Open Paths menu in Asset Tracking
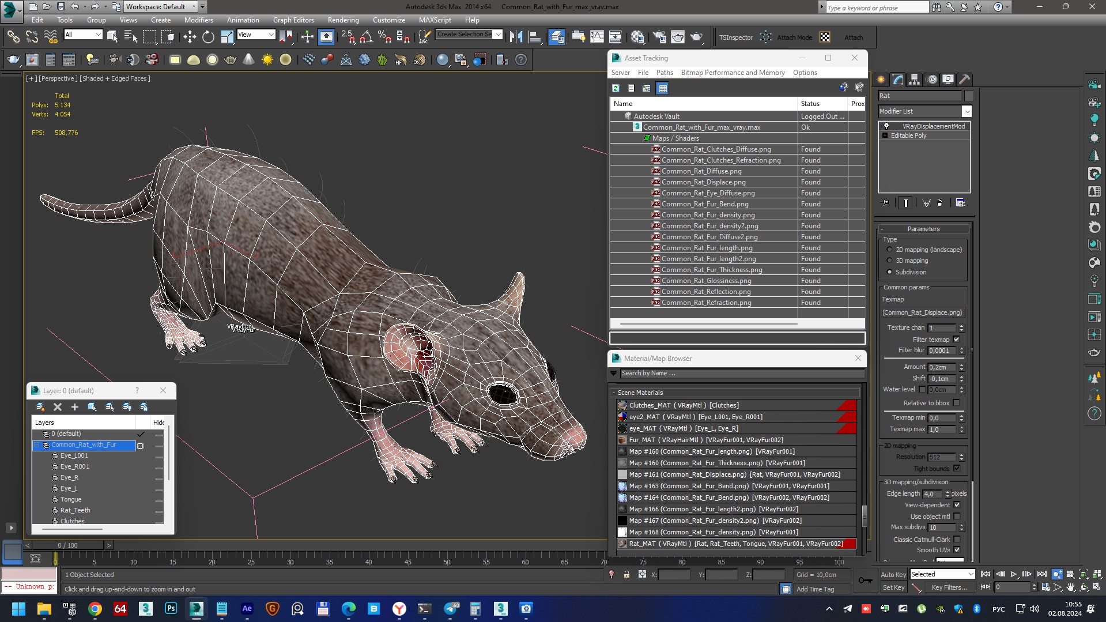 tap(664, 73)
